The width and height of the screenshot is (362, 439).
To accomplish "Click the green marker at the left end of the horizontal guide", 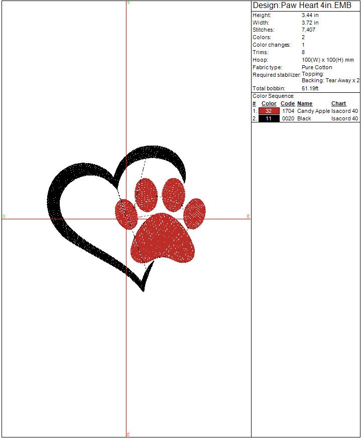I will 4,216.
